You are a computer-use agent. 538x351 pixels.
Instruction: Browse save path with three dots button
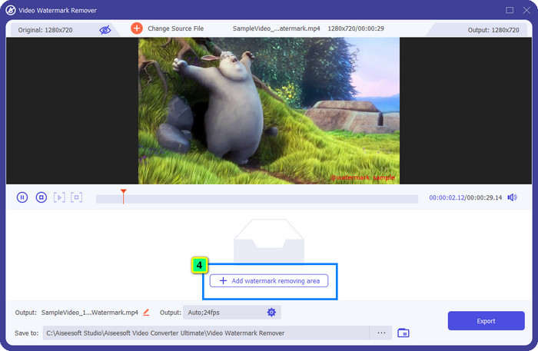(380, 333)
